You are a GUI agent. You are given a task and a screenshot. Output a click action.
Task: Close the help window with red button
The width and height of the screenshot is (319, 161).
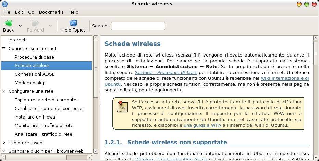[x=314, y=4]
